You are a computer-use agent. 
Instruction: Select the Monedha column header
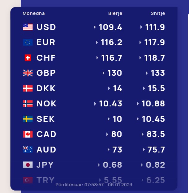point(34,13)
